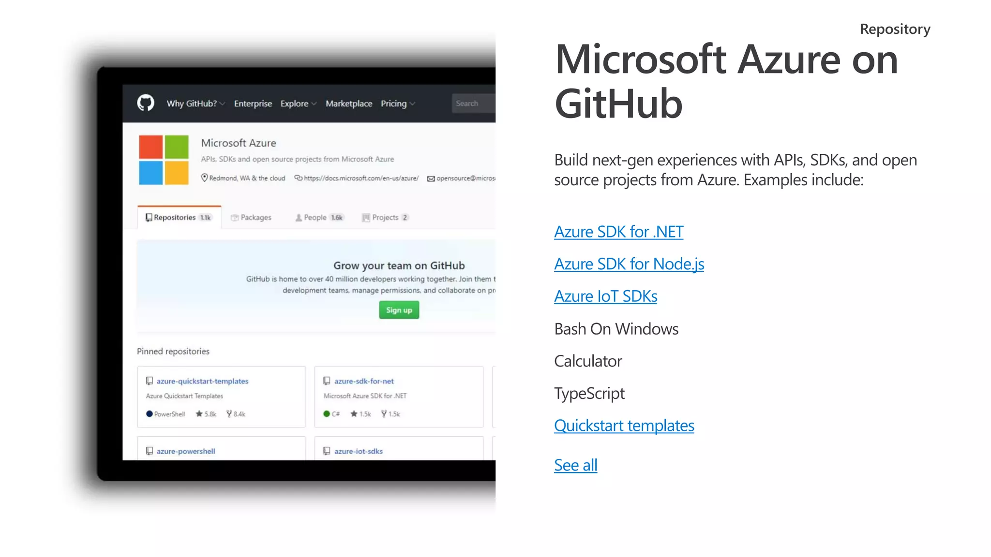Viewport: 991px width, 557px height.
Task: Click the green Sign up button
Action: pyautogui.click(x=399, y=310)
